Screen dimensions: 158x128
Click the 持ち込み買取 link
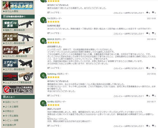(x=11, y=11)
